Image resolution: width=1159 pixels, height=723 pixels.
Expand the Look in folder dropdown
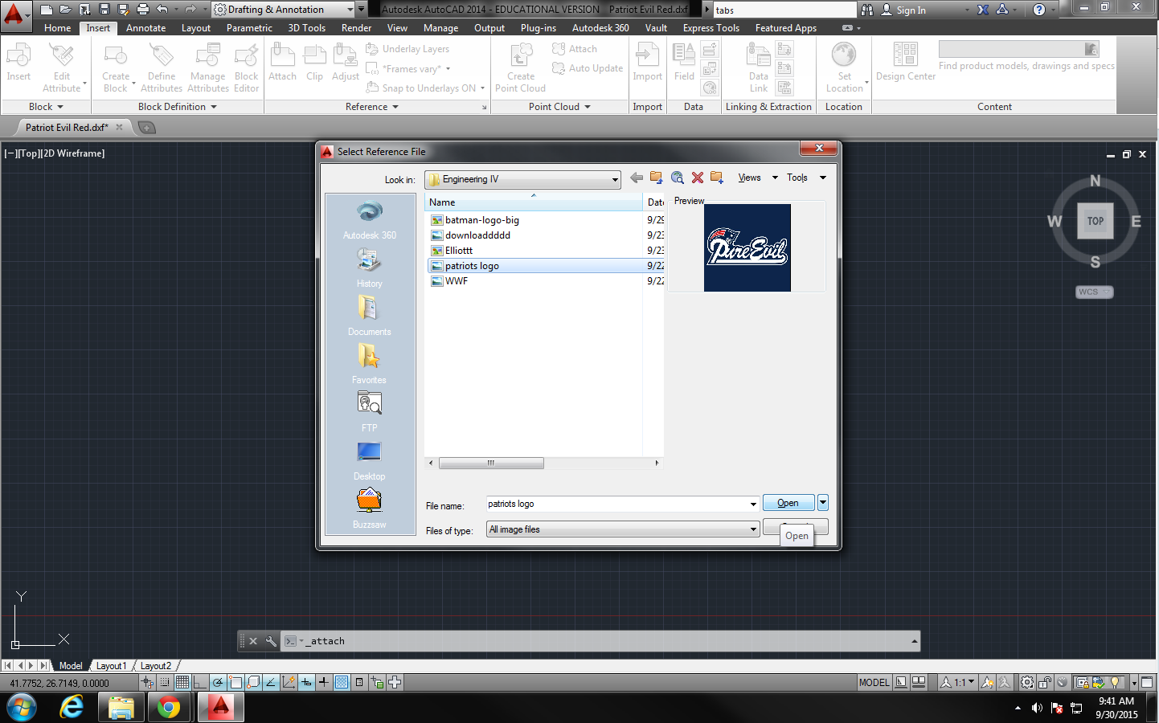click(615, 179)
